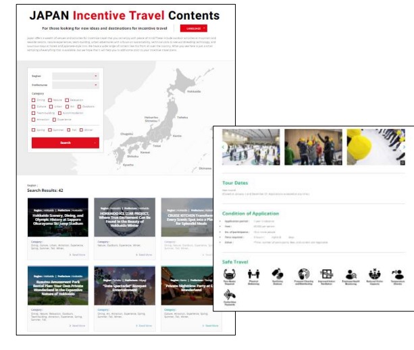Select Okinawa on the Japan map
This screenshot has height=350, width=414.
[205, 168]
